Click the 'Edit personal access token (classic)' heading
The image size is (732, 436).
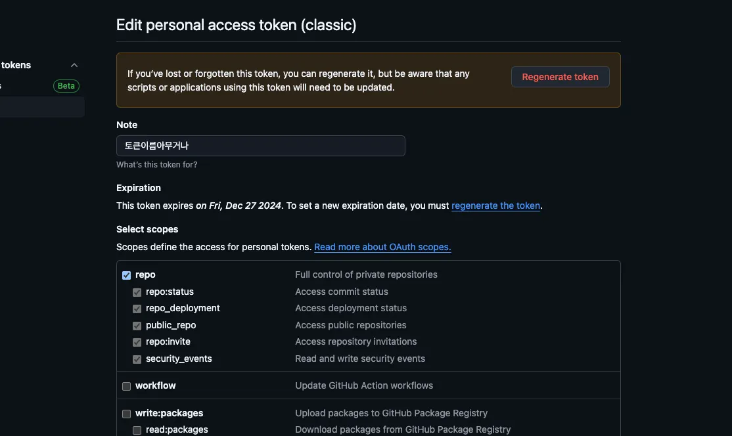(236, 26)
